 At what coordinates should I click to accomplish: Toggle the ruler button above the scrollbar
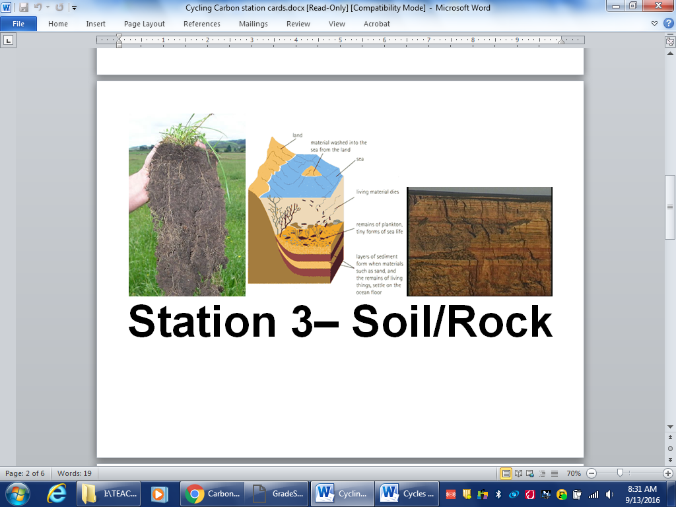(670, 42)
